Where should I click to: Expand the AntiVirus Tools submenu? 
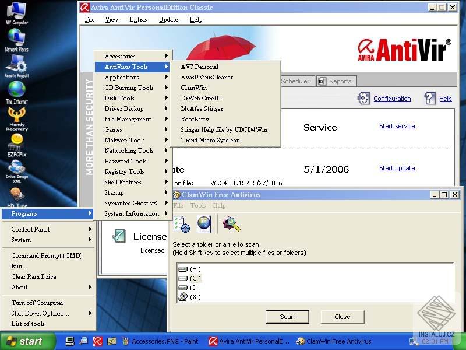(126, 66)
